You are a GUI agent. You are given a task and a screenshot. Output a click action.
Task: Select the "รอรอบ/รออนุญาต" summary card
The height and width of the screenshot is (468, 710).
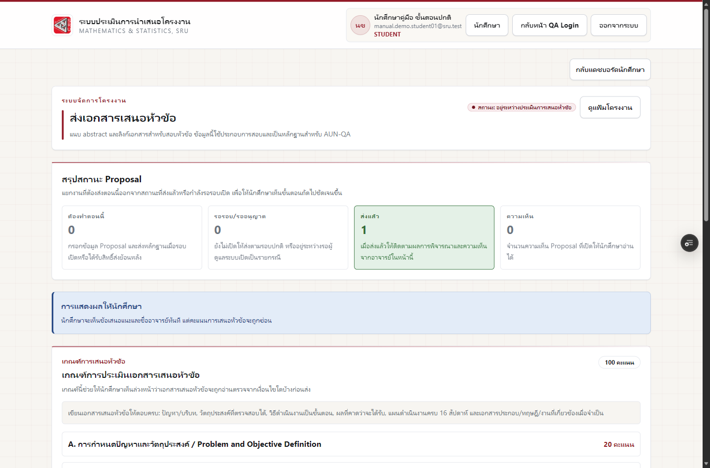tap(278, 237)
